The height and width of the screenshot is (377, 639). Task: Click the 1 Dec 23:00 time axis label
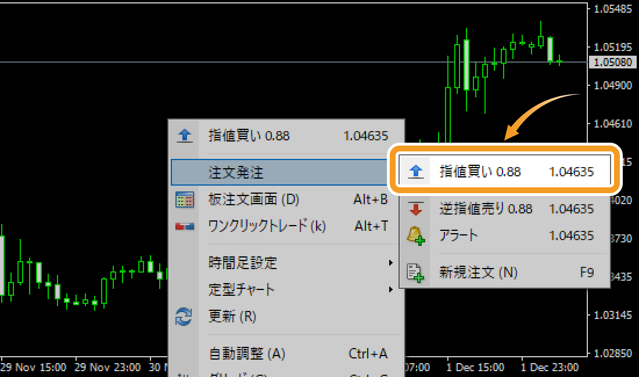[x=550, y=368]
